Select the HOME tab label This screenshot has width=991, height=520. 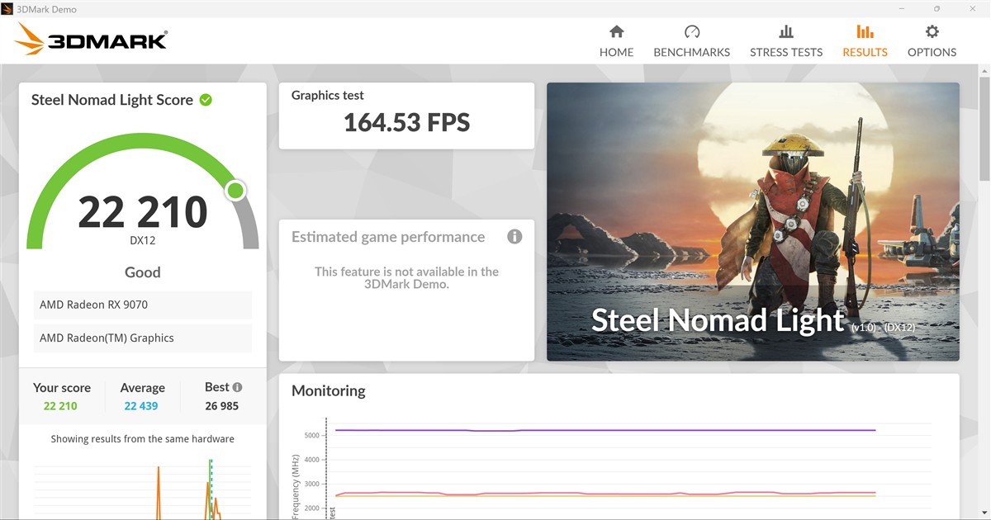pos(616,52)
